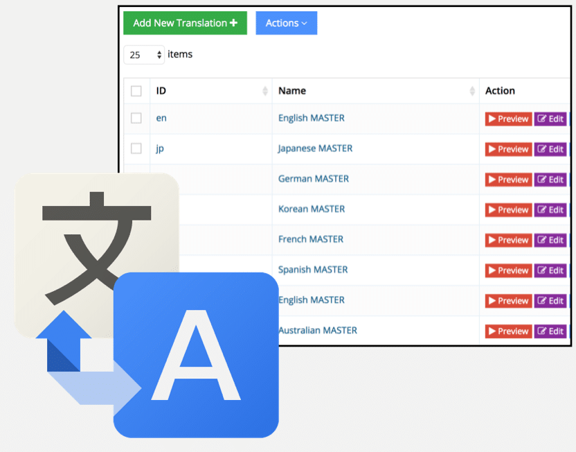Open German MASTER translation

pos(314,179)
